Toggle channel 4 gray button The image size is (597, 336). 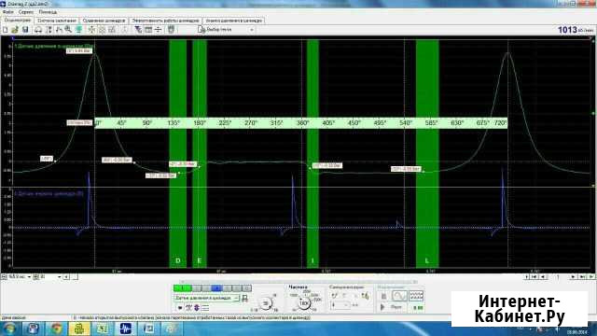pos(207,288)
